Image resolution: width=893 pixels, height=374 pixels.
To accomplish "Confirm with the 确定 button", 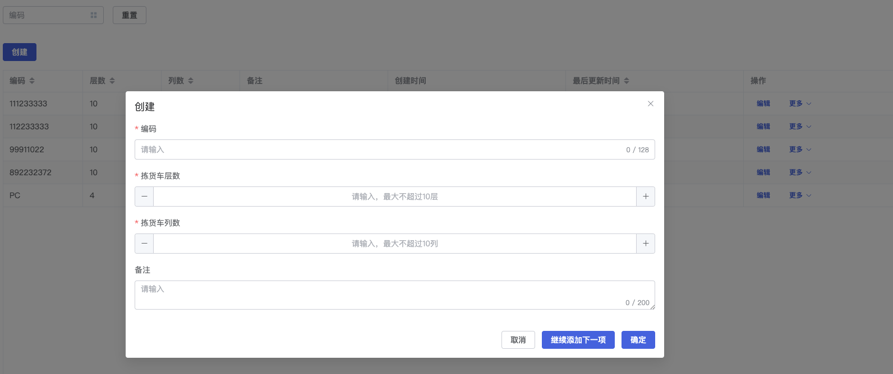I will [x=638, y=340].
